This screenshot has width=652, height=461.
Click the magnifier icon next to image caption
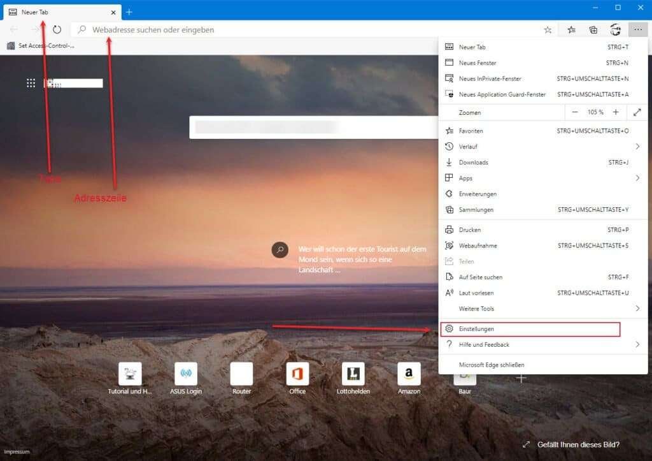(280, 250)
